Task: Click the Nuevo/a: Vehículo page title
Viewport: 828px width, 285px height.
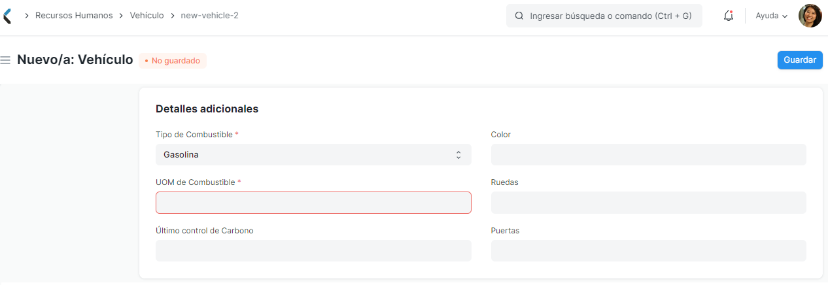Action: [x=75, y=60]
